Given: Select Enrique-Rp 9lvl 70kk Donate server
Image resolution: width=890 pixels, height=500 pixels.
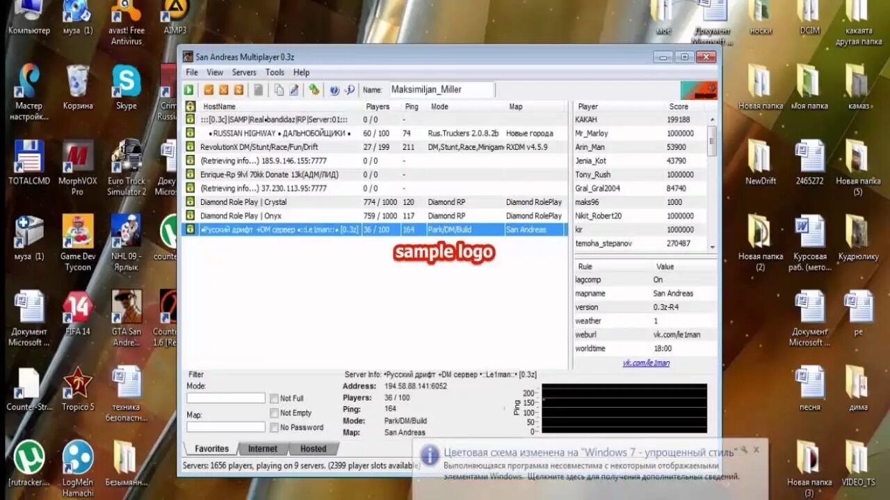Looking at the screenshot, I should (x=375, y=174).
